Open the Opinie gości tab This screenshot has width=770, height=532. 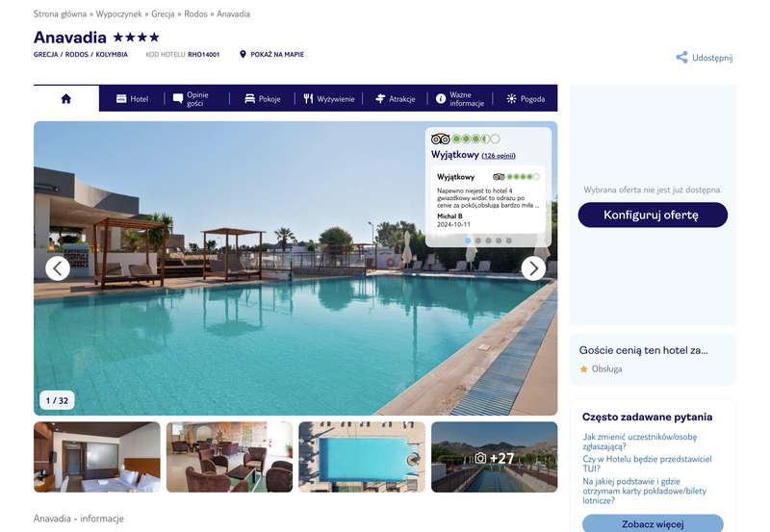(x=191, y=99)
